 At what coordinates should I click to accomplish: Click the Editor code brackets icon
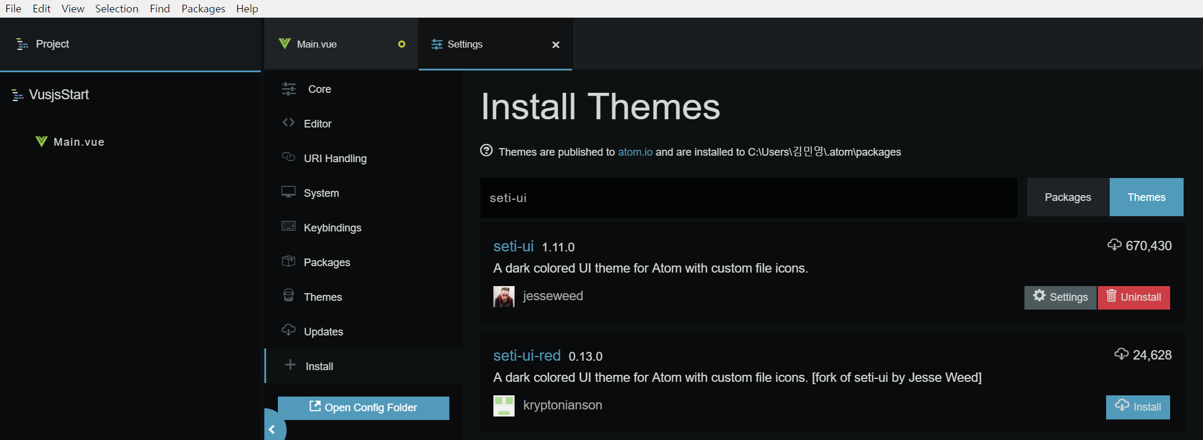click(288, 122)
